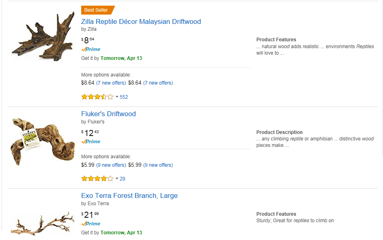This screenshot has width=383, height=240.
Task: Click the Prime logo under Exo Terra Branch
Action: pos(91,223)
